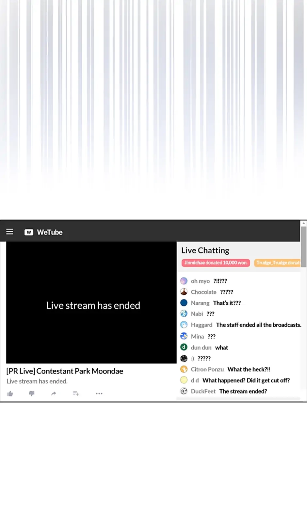Viewport: 307px width, 531px height.
Task: Share the stream via arrow icon
Action: 54,394
